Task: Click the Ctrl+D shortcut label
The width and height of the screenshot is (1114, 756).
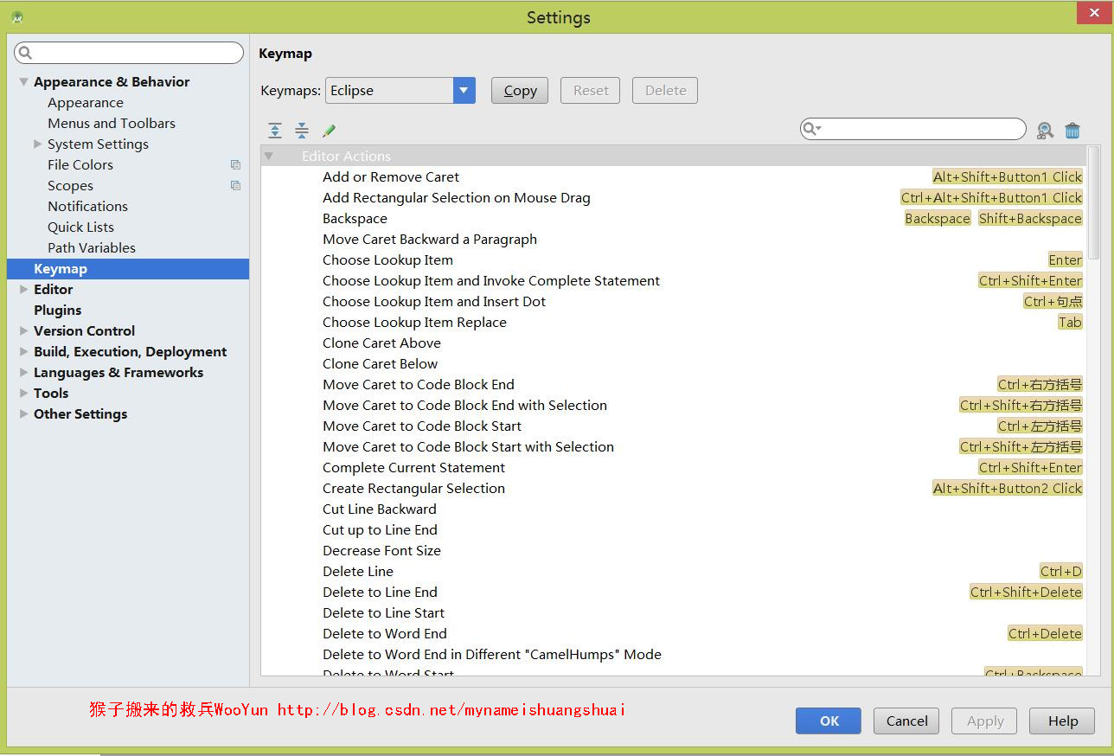Action: click(x=1061, y=571)
